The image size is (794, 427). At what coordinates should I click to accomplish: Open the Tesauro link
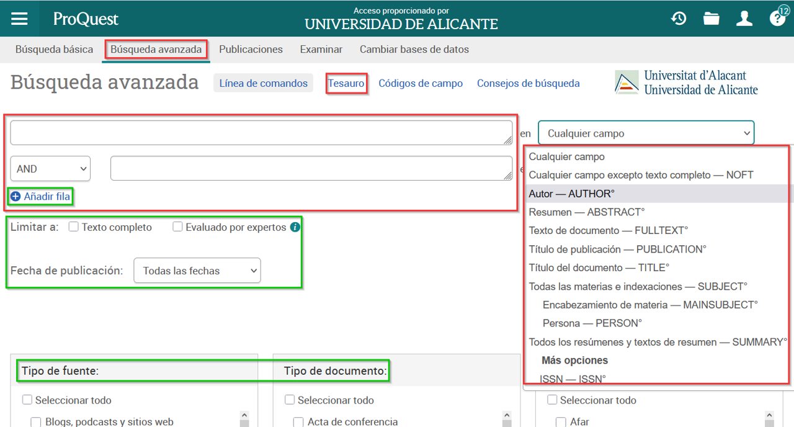pos(346,83)
